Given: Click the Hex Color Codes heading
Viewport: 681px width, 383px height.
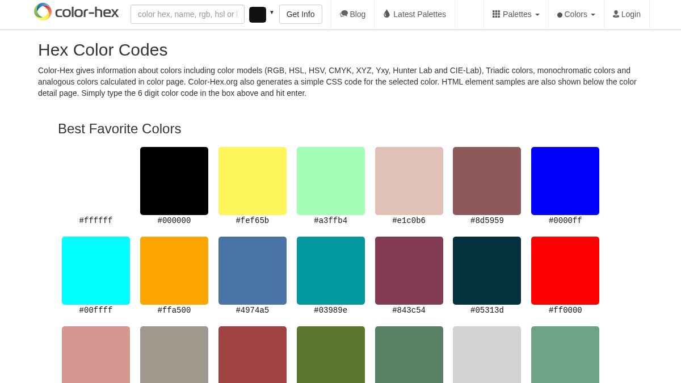Looking at the screenshot, I should 103,50.
